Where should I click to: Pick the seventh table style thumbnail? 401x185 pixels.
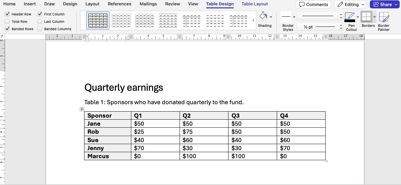pyautogui.click(x=238, y=20)
